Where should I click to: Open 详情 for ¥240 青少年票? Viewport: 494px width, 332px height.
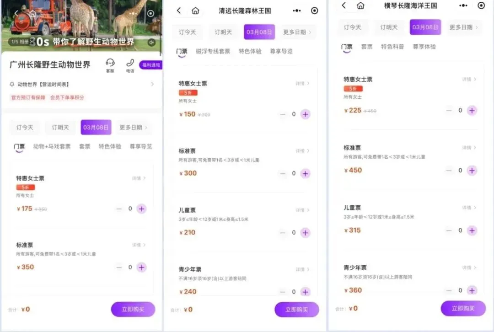click(x=302, y=269)
